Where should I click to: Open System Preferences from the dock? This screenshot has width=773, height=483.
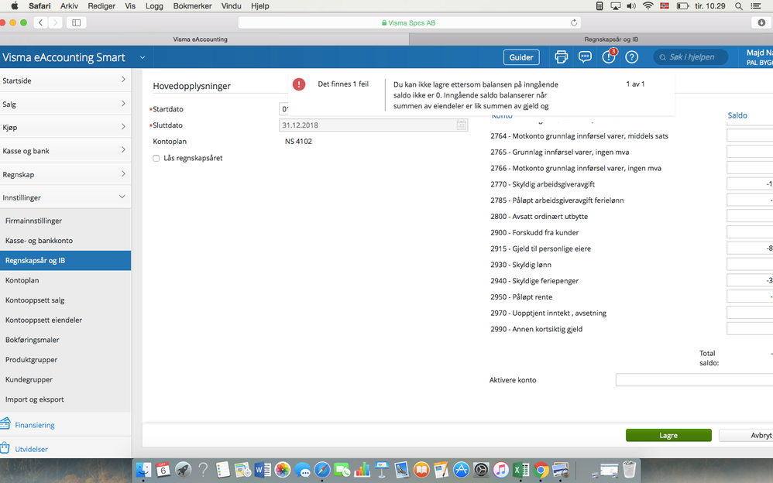pos(481,470)
